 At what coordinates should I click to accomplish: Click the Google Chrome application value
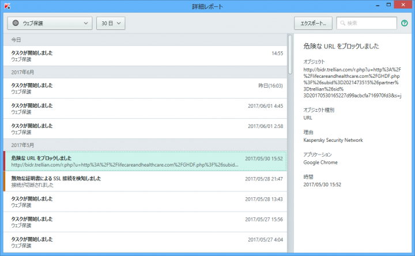point(320,162)
